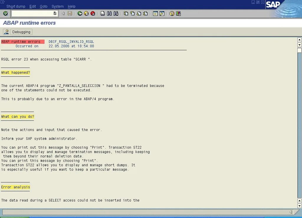Click the 'Occurred on' label
Viewport: 302px width, 218px height.
[27, 46]
